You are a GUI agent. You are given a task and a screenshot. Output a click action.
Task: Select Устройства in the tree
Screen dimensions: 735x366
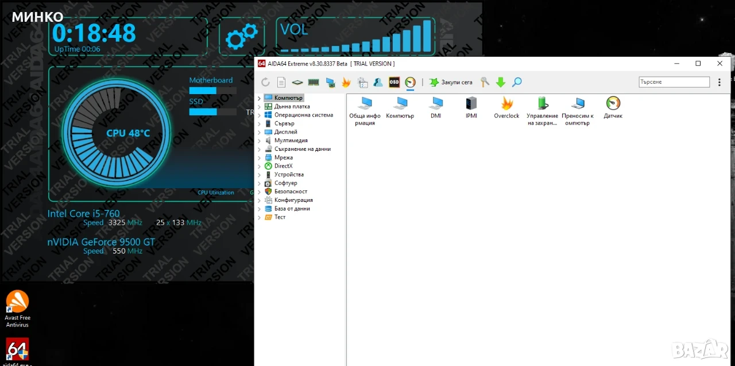point(289,174)
